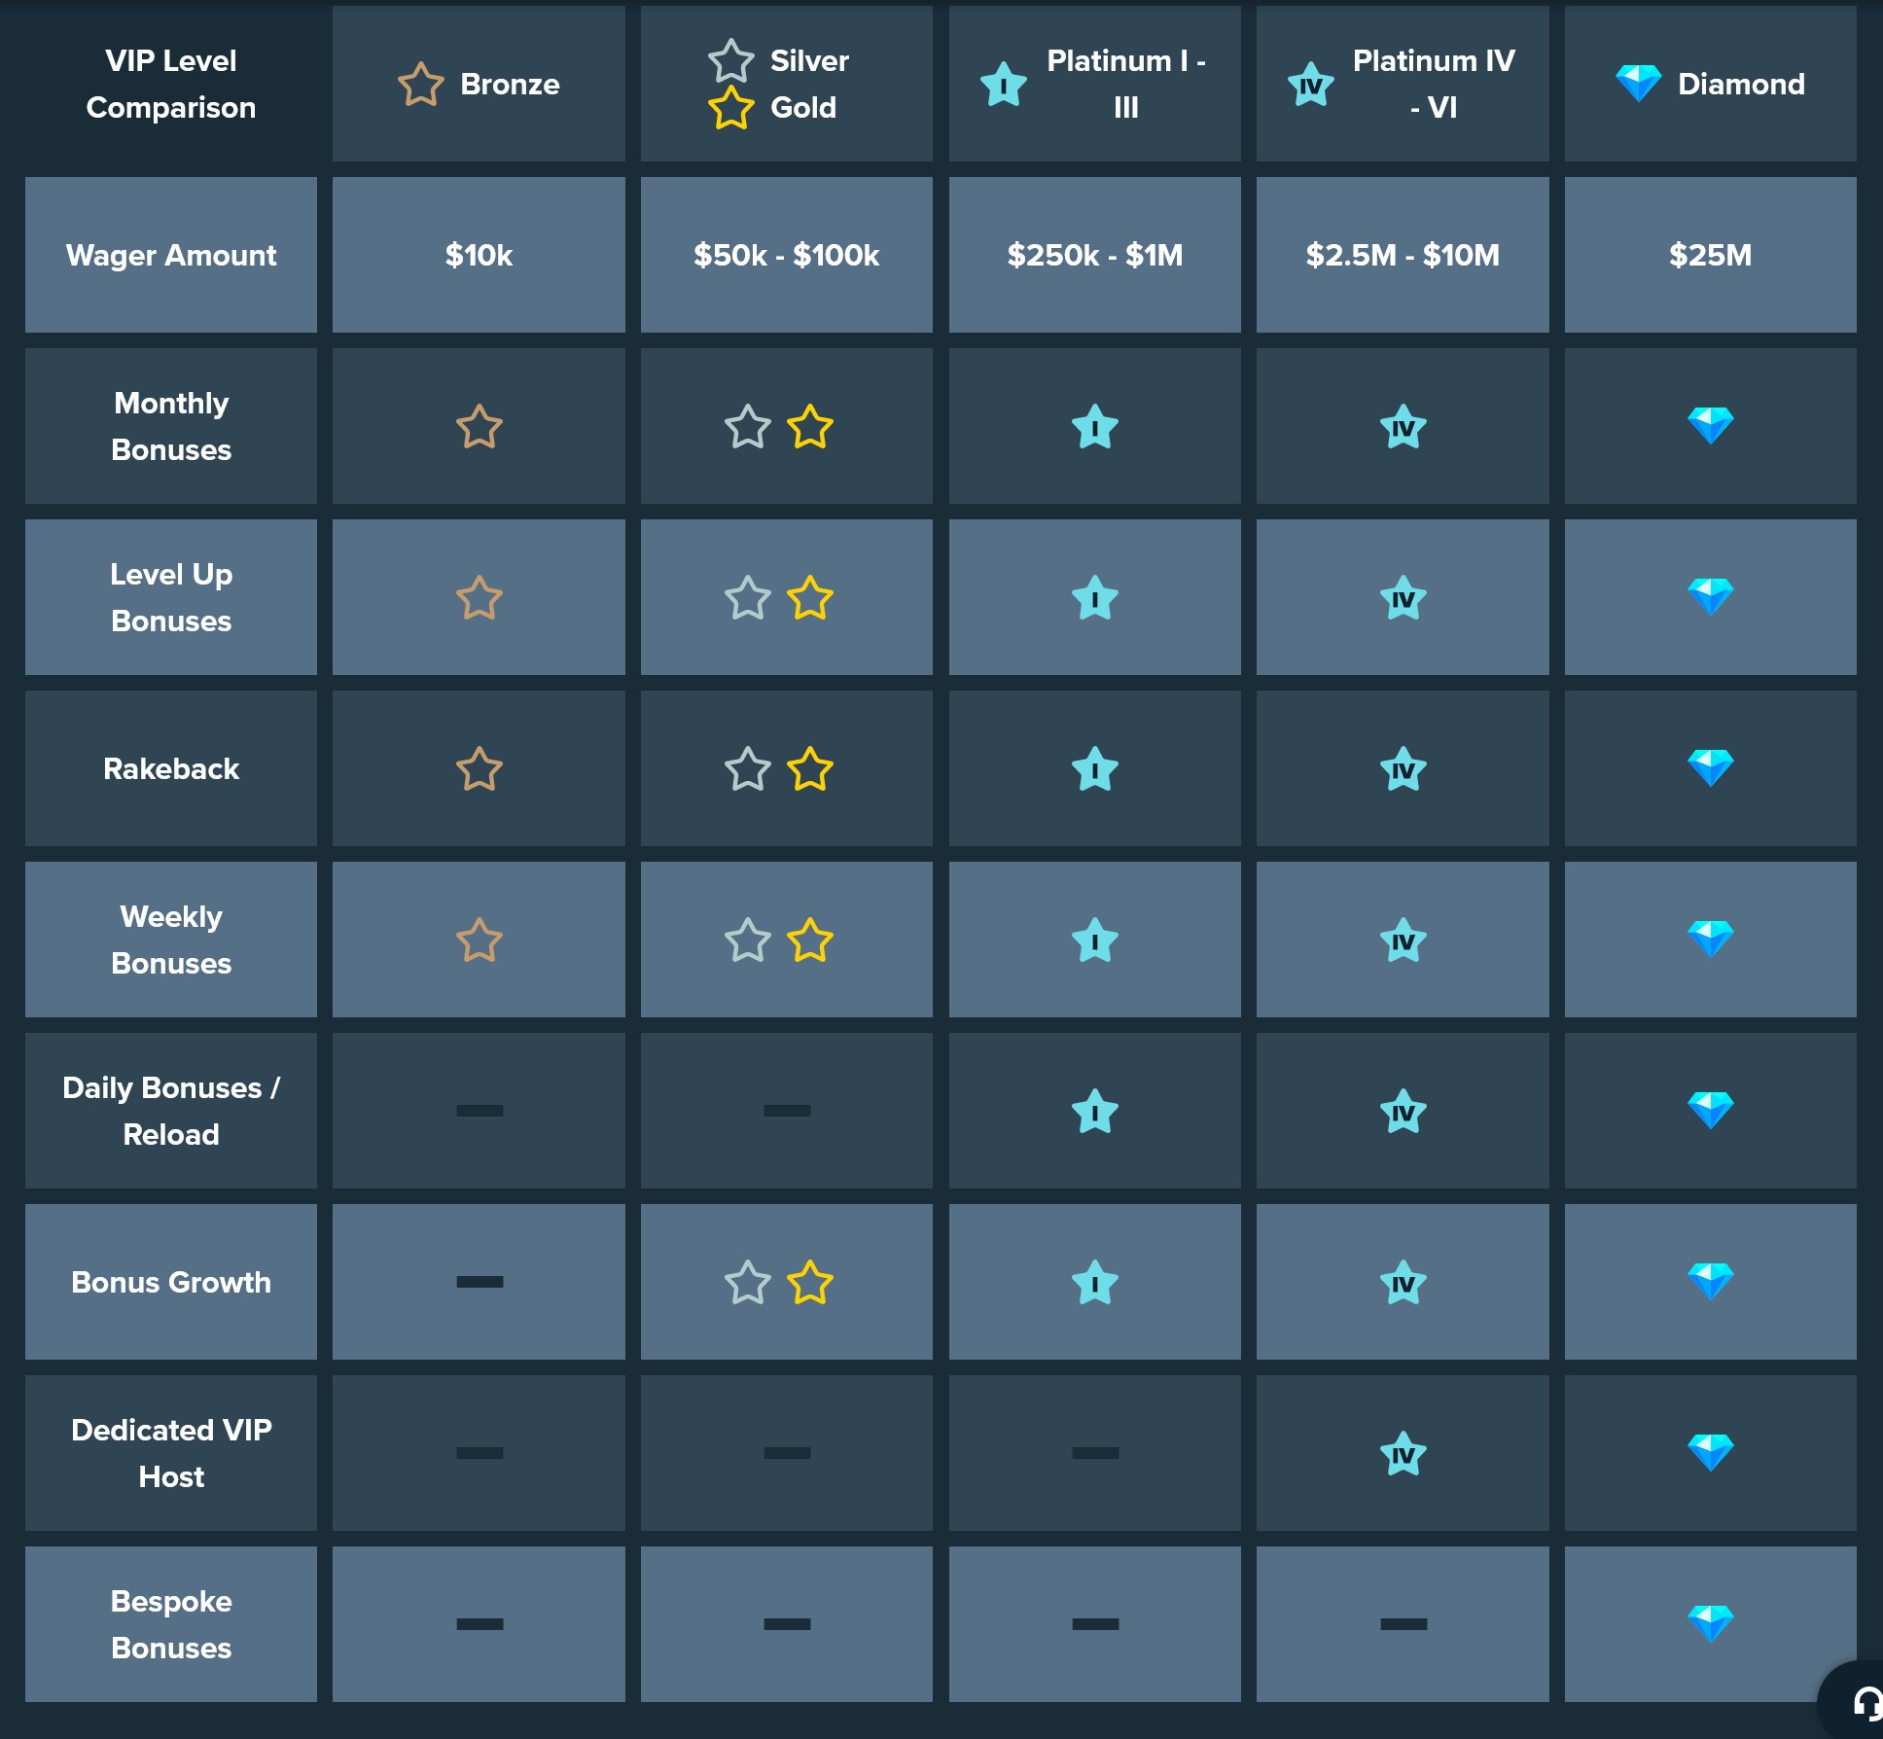Click Bronze dash in Daily Bonuses row
Image resolution: width=1883 pixels, height=1739 pixels.
(480, 1111)
